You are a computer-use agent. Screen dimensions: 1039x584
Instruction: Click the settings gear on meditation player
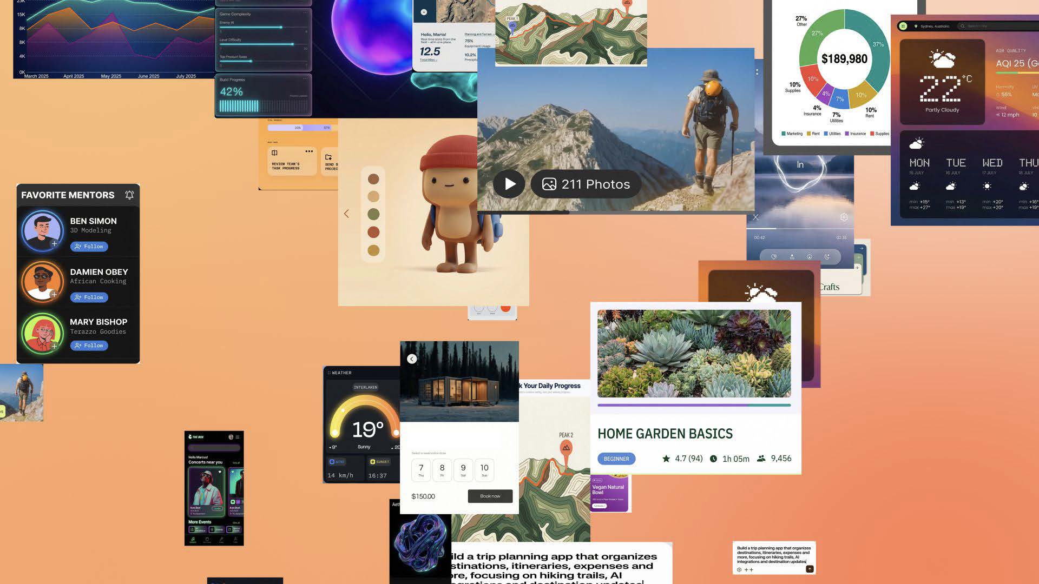(844, 217)
